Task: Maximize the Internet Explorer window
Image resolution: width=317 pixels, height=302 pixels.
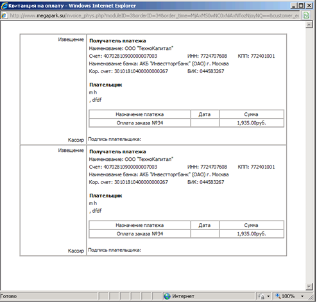Action: click(301, 6)
